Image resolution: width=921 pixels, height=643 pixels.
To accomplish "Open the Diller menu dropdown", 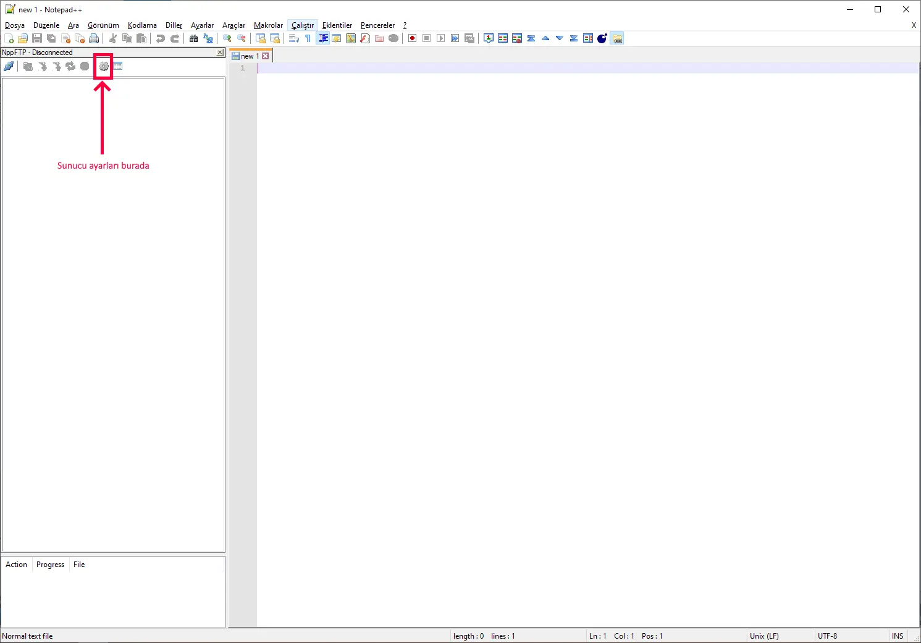I will point(174,25).
